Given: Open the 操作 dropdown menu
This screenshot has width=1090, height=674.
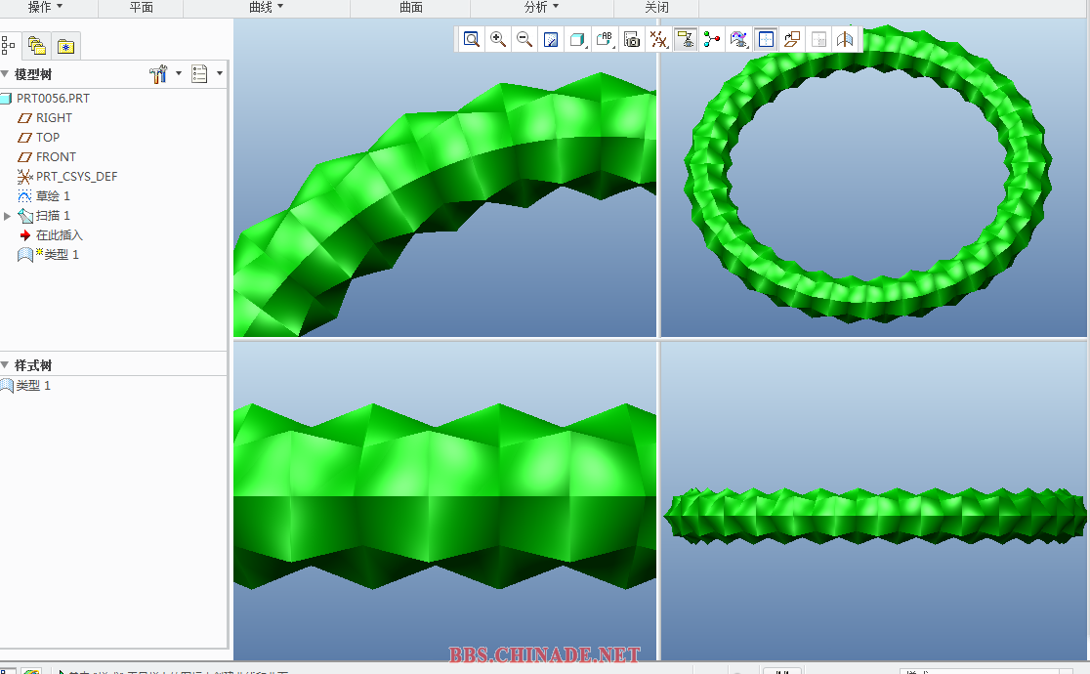Looking at the screenshot, I should [45, 7].
